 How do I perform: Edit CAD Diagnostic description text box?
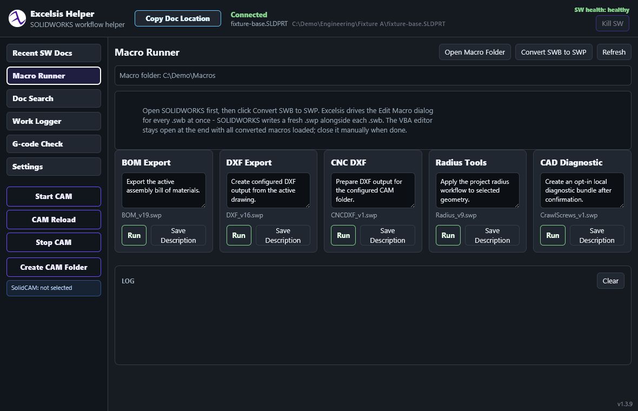[x=582, y=190]
